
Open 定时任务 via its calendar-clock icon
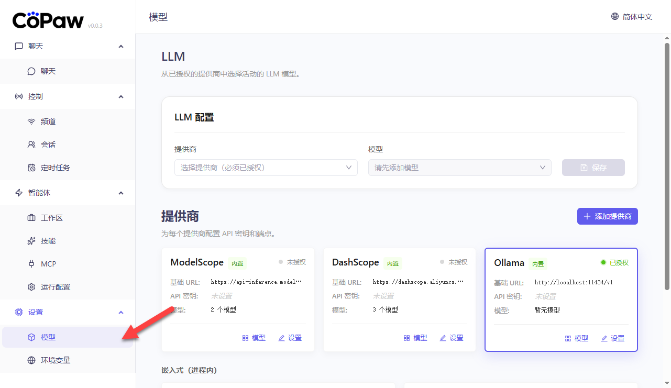tap(31, 168)
